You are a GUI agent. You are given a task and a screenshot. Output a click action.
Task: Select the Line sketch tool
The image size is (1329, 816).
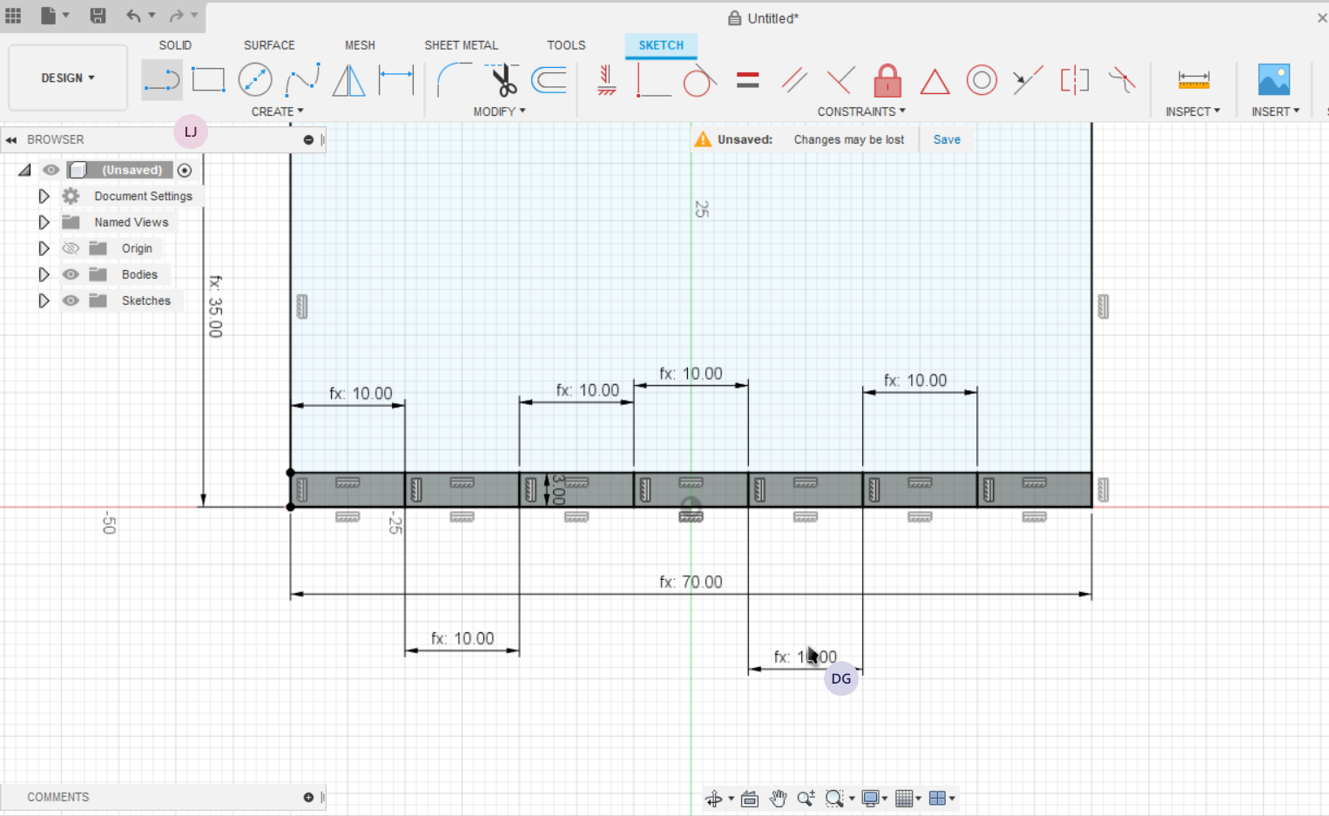click(162, 80)
